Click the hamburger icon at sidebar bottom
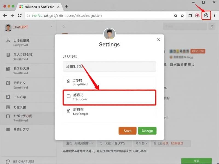Screen dimensions: 219x164 pos(8,129)
